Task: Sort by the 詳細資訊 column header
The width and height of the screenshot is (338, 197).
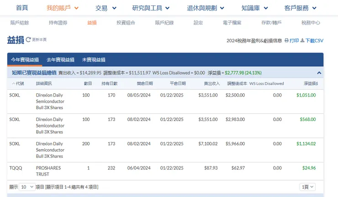Action: tap(44, 84)
